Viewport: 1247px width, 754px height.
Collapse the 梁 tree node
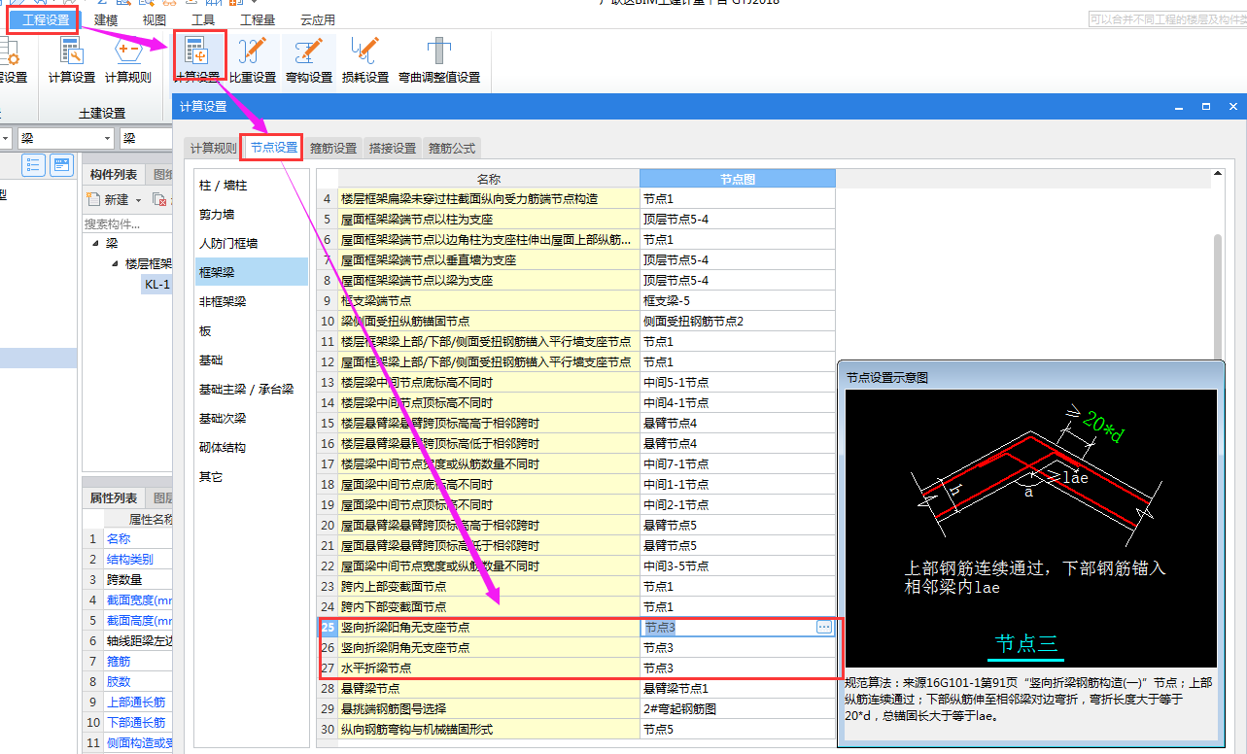pyautogui.click(x=95, y=243)
